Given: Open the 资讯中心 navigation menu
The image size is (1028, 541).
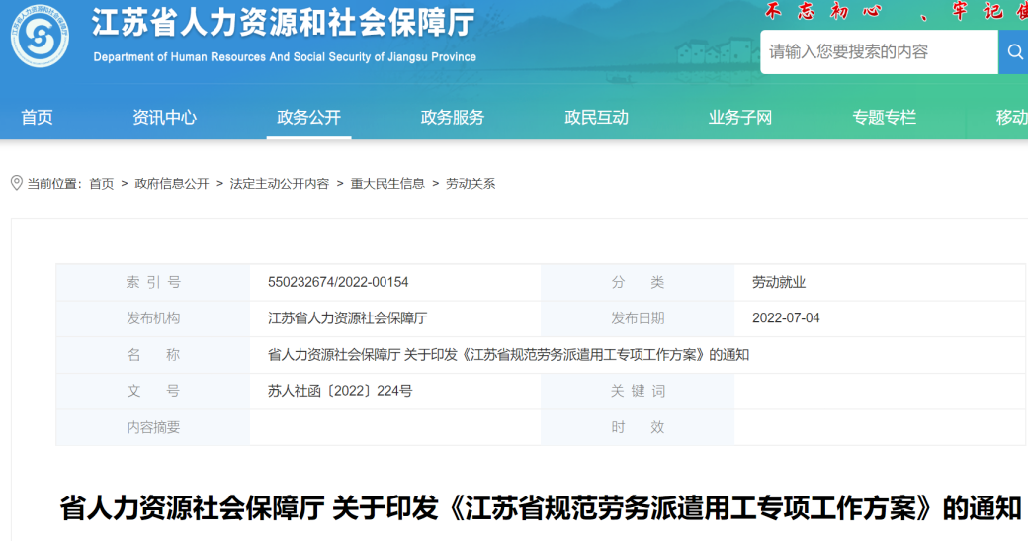Looking at the screenshot, I should click(x=165, y=117).
